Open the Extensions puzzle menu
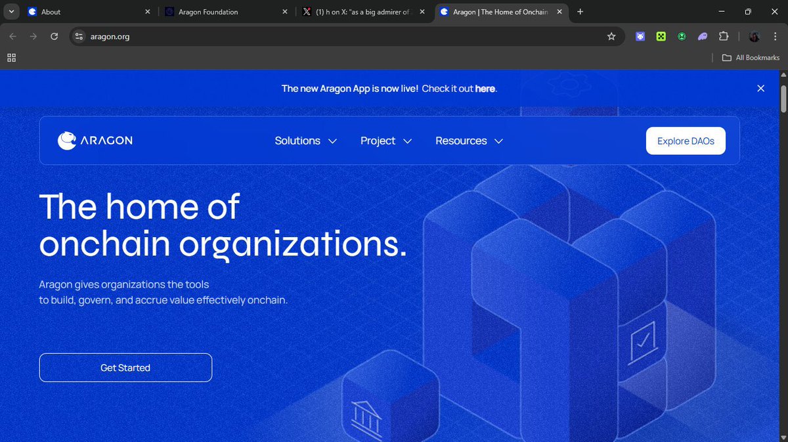 pos(724,37)
